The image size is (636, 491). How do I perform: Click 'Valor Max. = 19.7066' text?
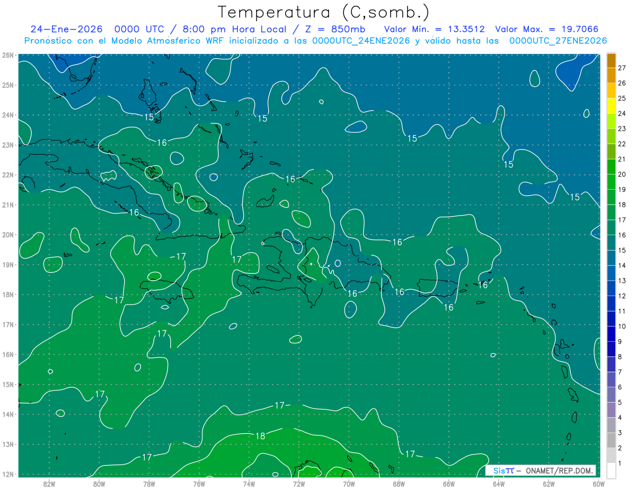coord(547,29)
